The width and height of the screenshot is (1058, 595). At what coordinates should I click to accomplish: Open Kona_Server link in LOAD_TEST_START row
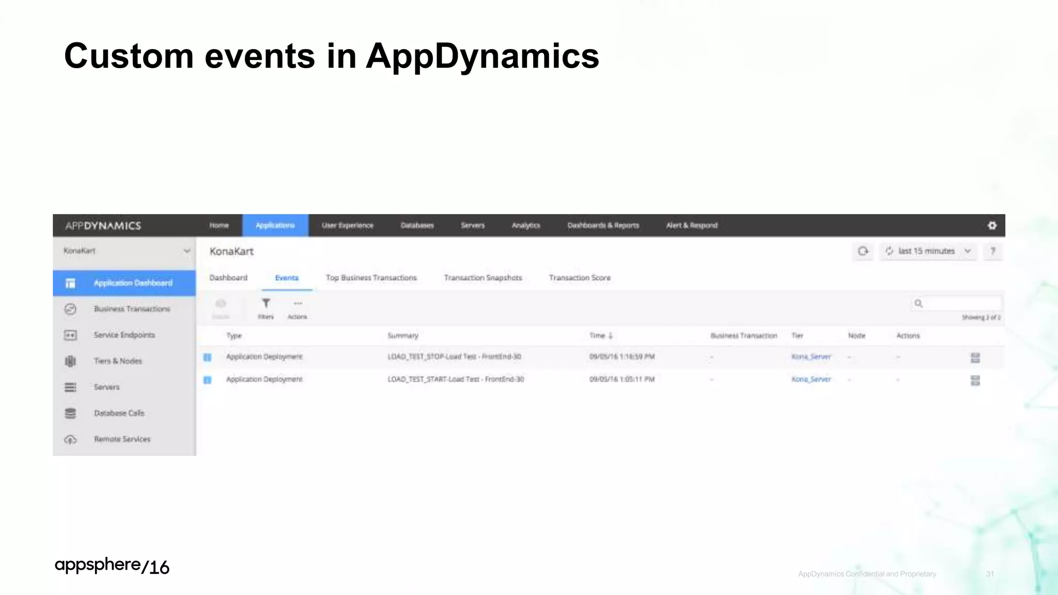point(811,380)
